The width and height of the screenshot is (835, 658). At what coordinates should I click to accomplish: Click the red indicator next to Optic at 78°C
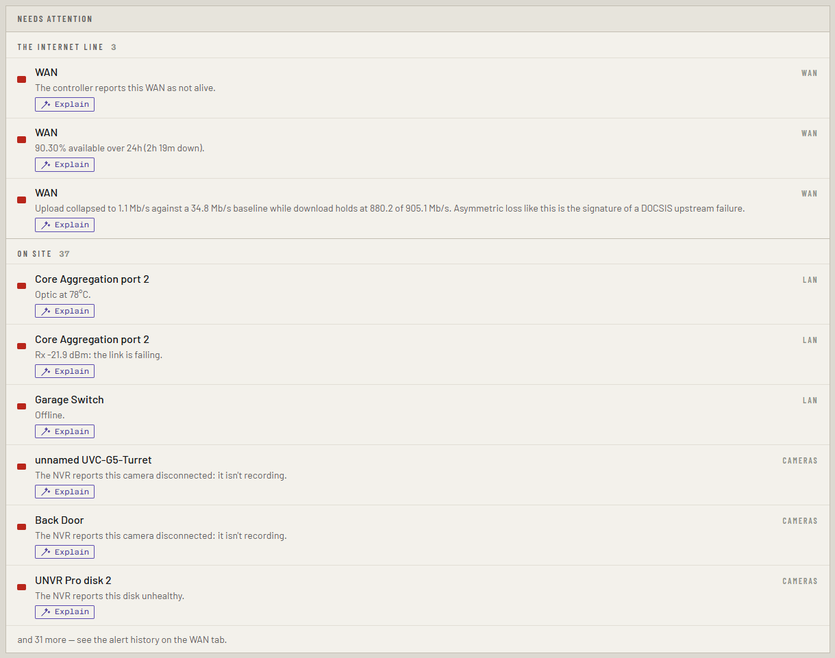tap(22, 286)
